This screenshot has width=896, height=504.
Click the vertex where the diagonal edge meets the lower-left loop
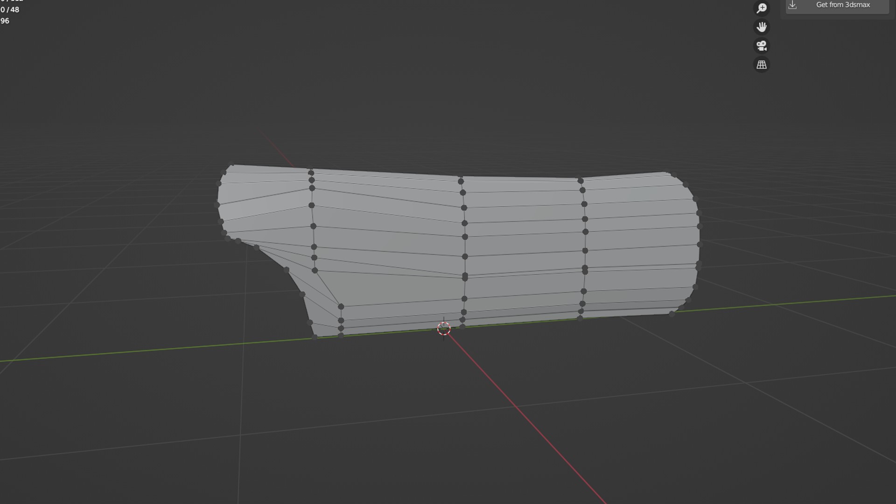341,307
